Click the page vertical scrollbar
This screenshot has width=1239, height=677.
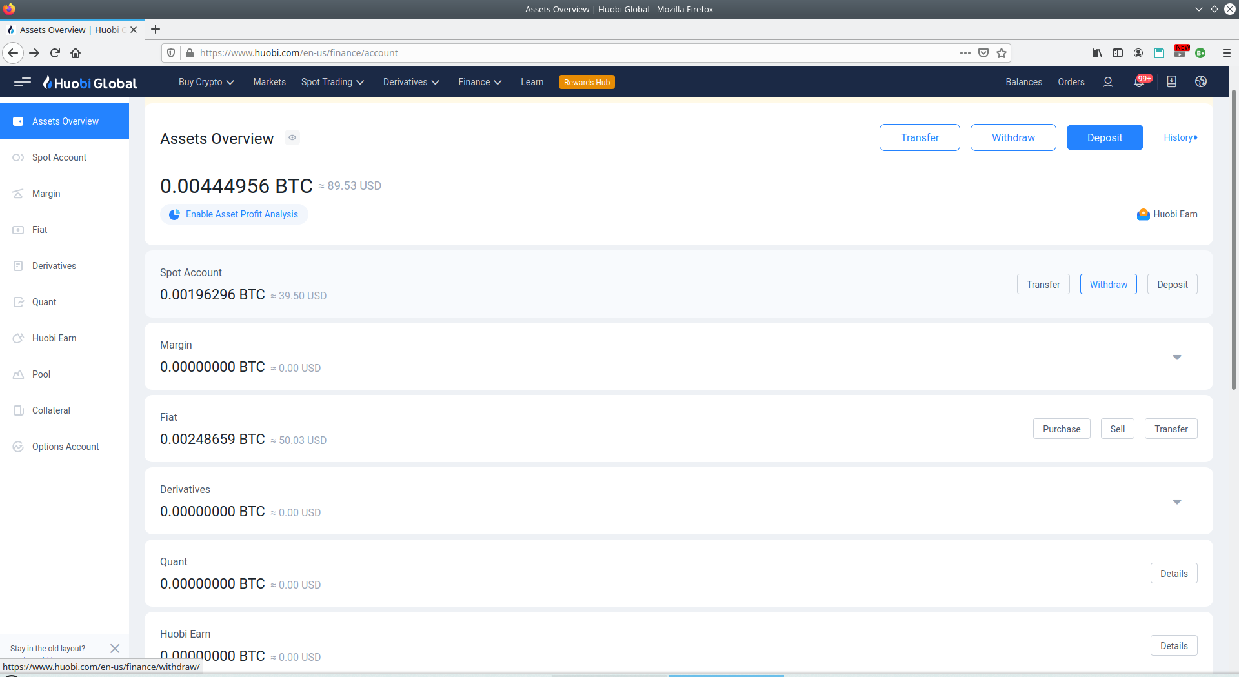point(1234,239)
